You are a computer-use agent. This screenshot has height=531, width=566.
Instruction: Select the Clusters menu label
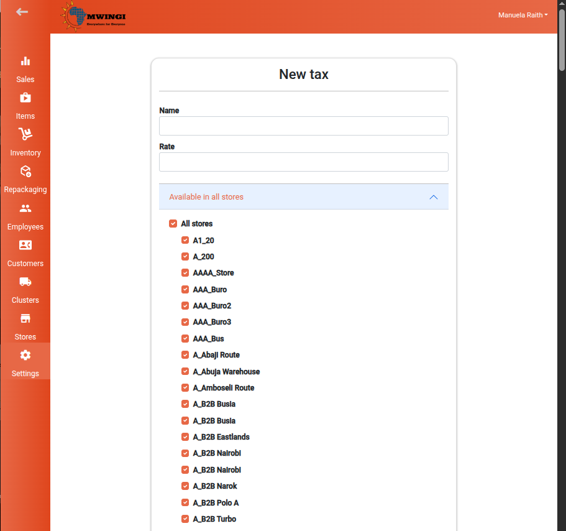coord(25,300)
